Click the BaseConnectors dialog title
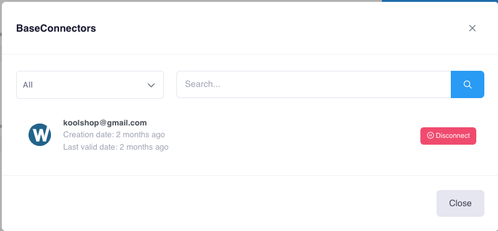This screenshot has width=498, height=231. tap(56, 29)
